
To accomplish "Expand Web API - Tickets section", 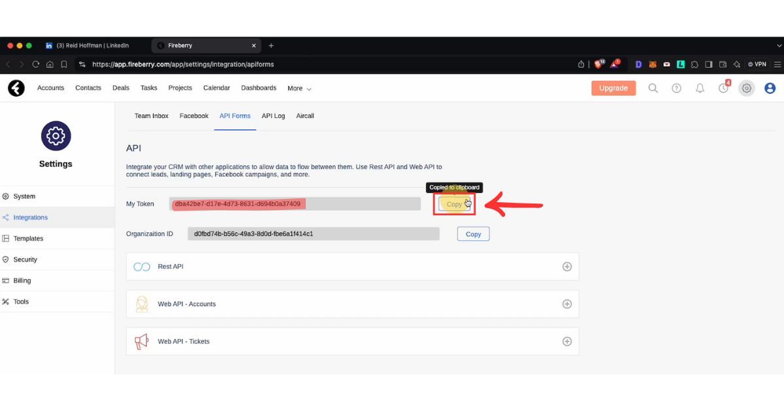I will (567, 341).
